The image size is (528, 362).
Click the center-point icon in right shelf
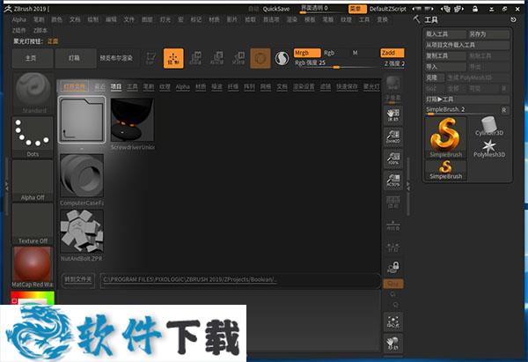(393, 321)
